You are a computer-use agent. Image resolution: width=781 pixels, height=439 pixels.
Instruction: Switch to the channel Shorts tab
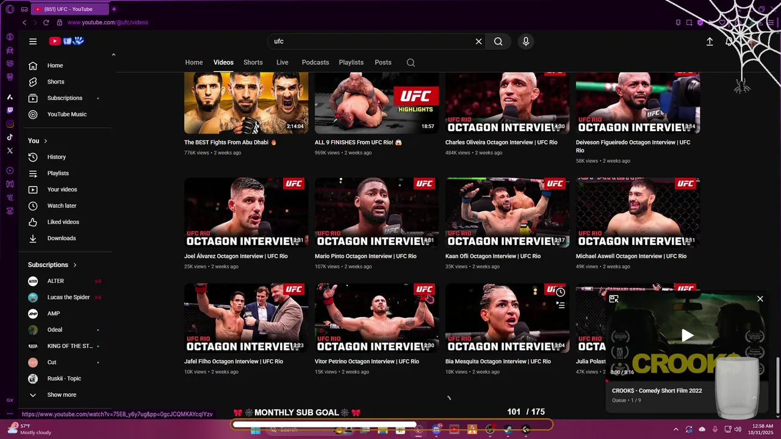click(x=253, y=62)
